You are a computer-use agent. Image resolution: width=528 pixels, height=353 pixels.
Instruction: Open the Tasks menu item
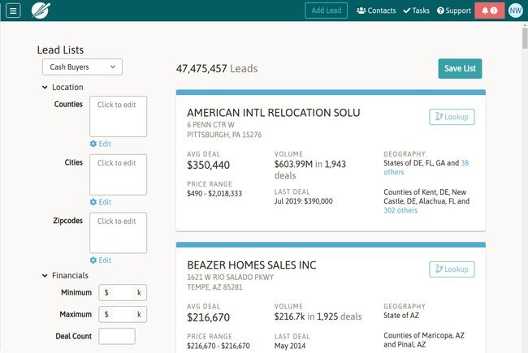[x=416, y=11]
